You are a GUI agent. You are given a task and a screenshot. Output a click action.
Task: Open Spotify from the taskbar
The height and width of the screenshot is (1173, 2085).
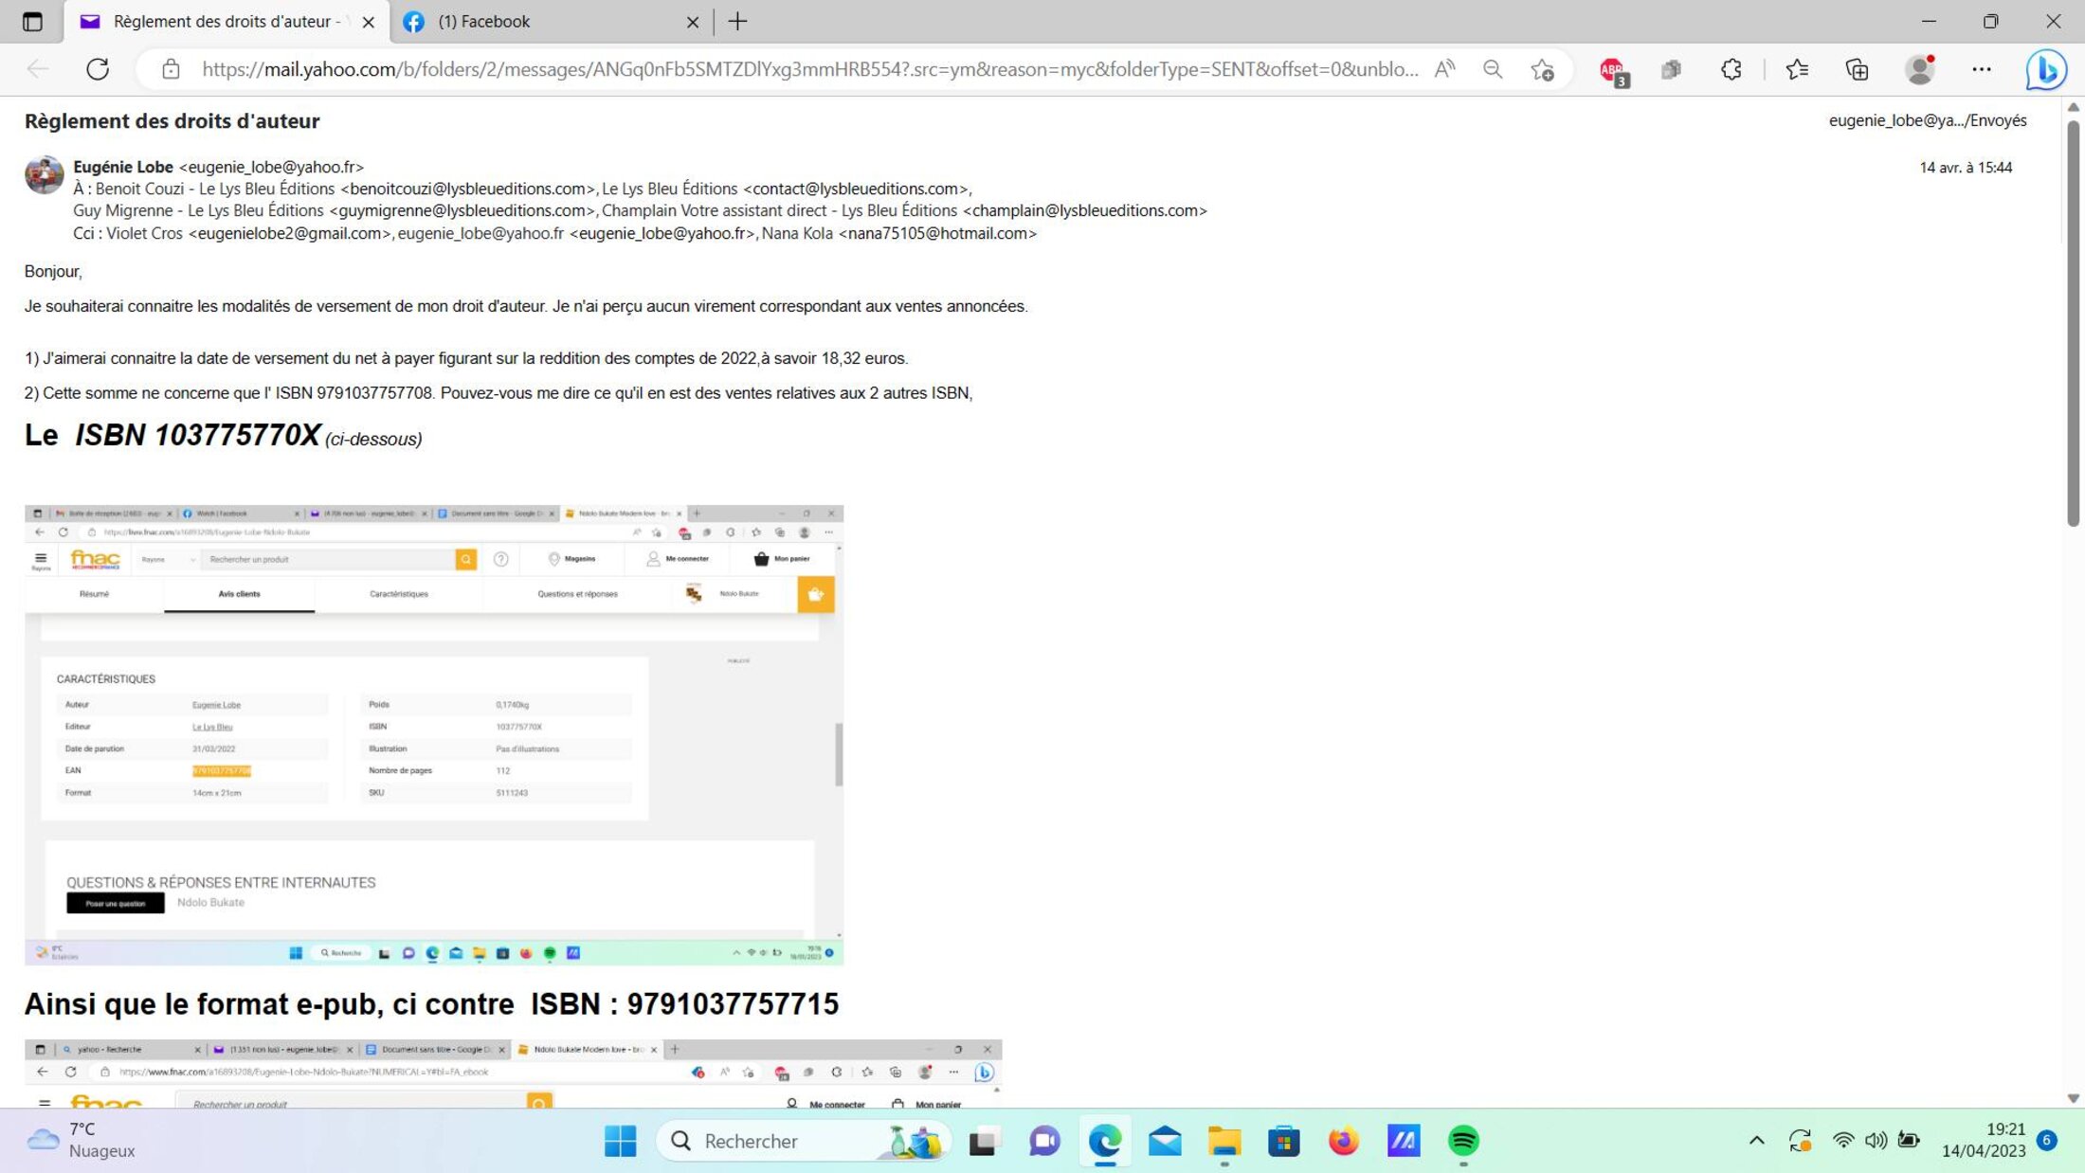point(1463,1141)
